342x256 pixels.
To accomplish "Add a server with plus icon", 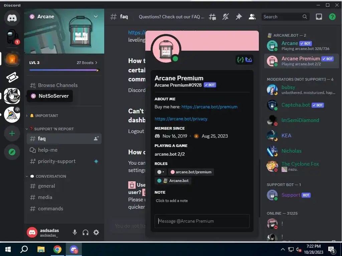I will tap(12, 133).
